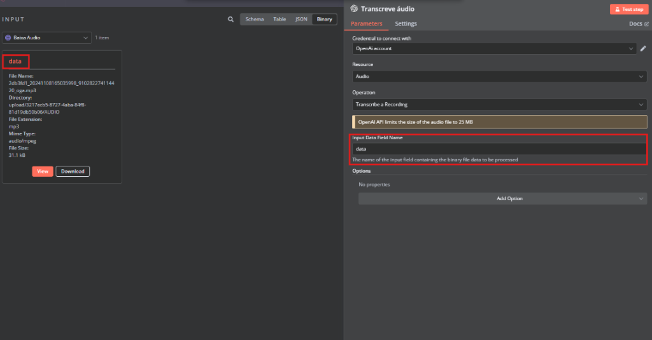Click the search icon in Input panel
The width and height of the screenshot is (652, 340).
click(230, 20)
